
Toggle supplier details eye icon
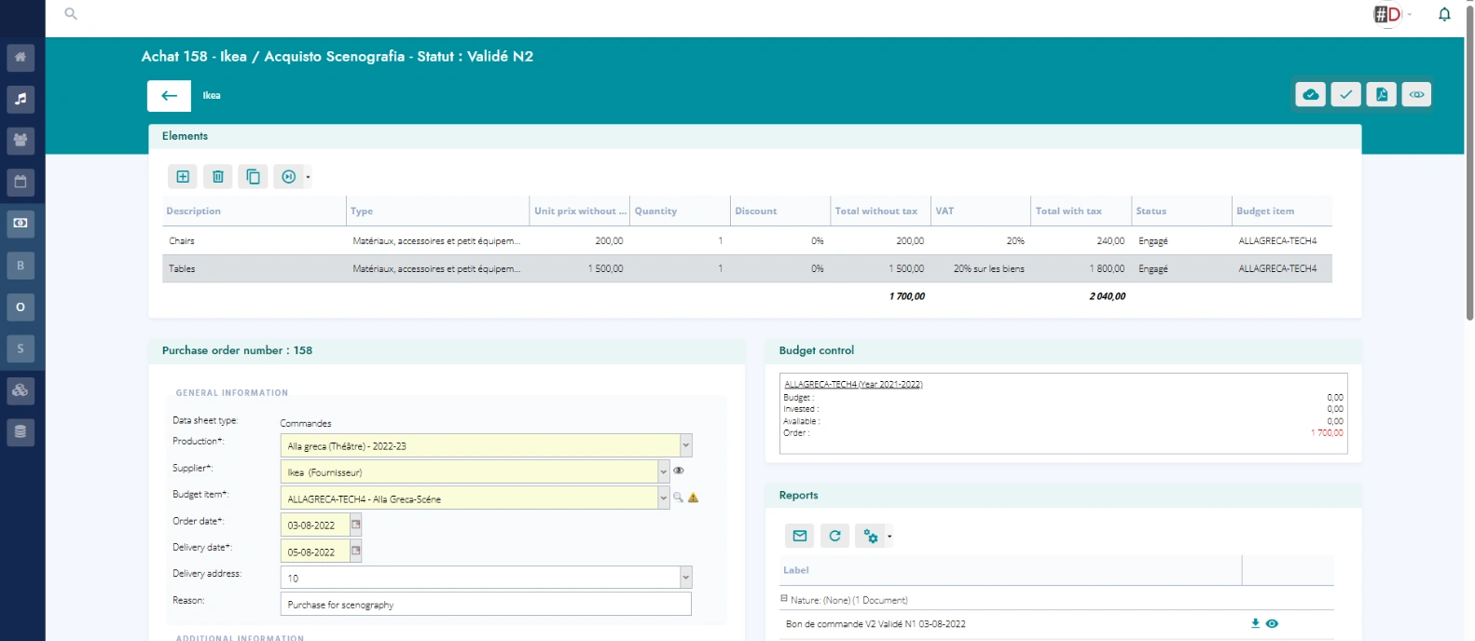click(x=679, y=471)
